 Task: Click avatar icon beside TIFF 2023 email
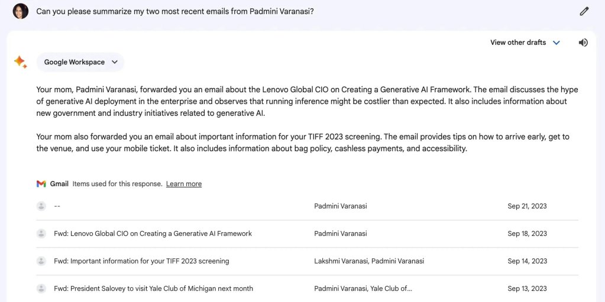tap(41, 261)
